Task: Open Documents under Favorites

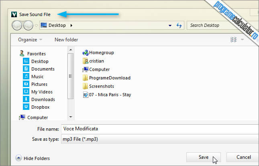Action: 43,69
